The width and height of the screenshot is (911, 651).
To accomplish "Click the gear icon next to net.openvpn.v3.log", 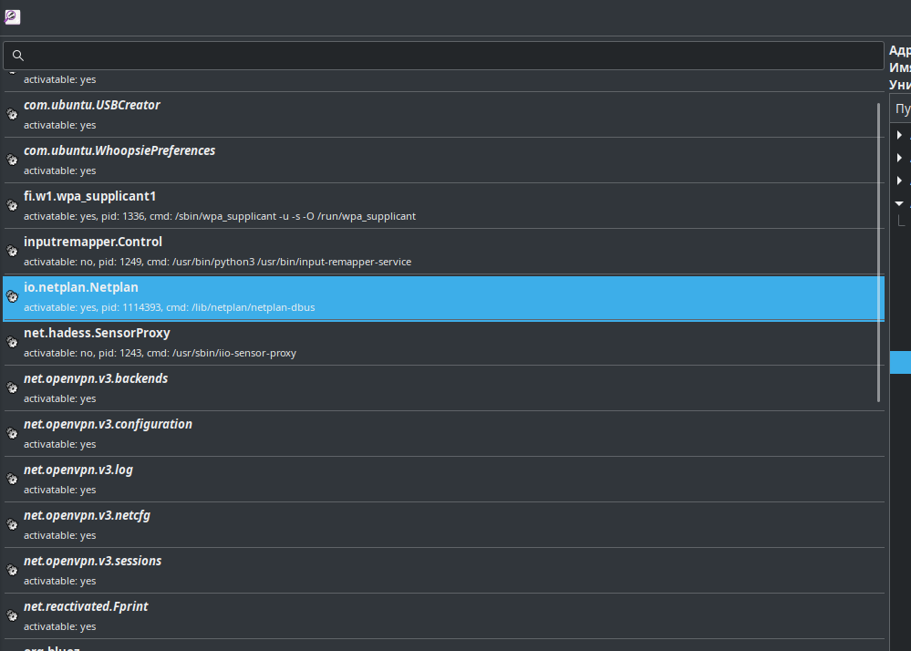I will (12, 480).
